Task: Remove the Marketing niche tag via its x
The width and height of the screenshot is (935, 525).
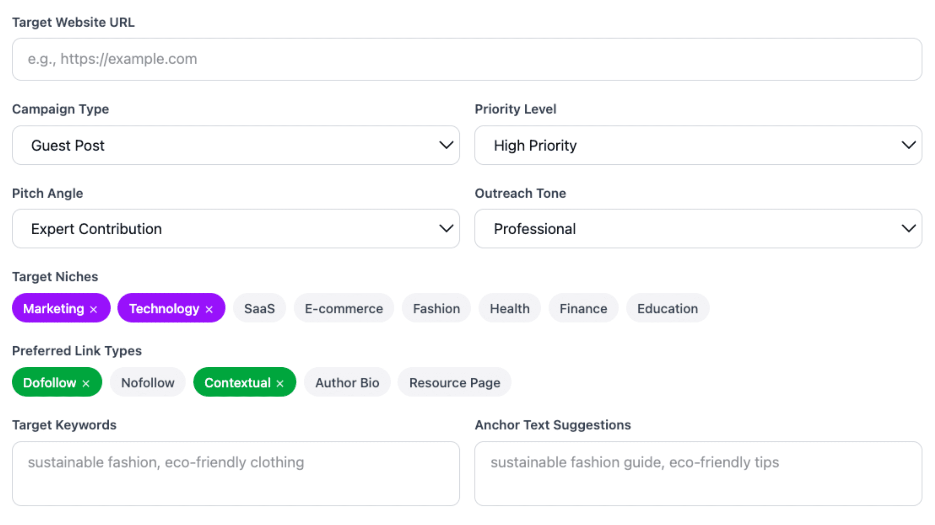Action: [93, 309]
